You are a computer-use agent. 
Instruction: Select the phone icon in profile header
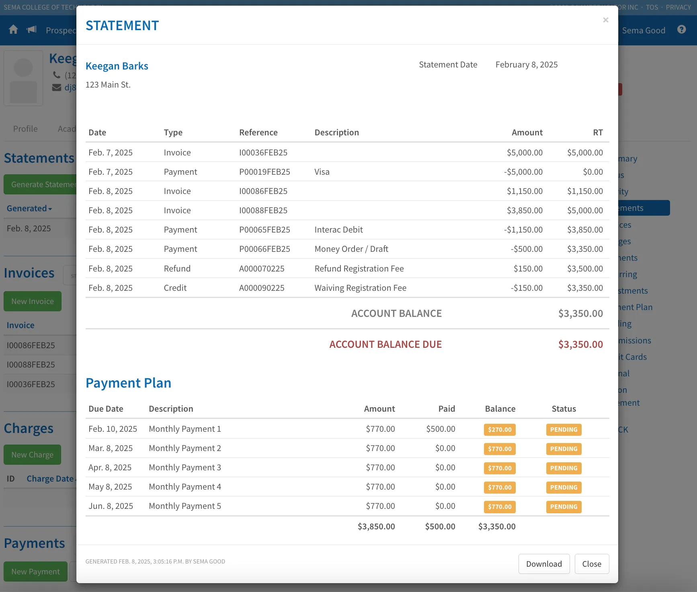[57, 75]
